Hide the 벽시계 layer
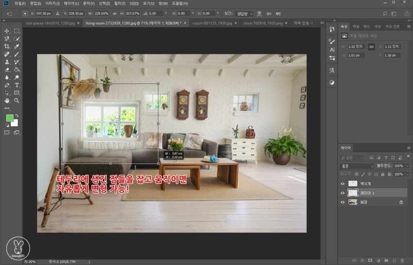413x265 pixels. pyautogui.click(x=342, y=183)
